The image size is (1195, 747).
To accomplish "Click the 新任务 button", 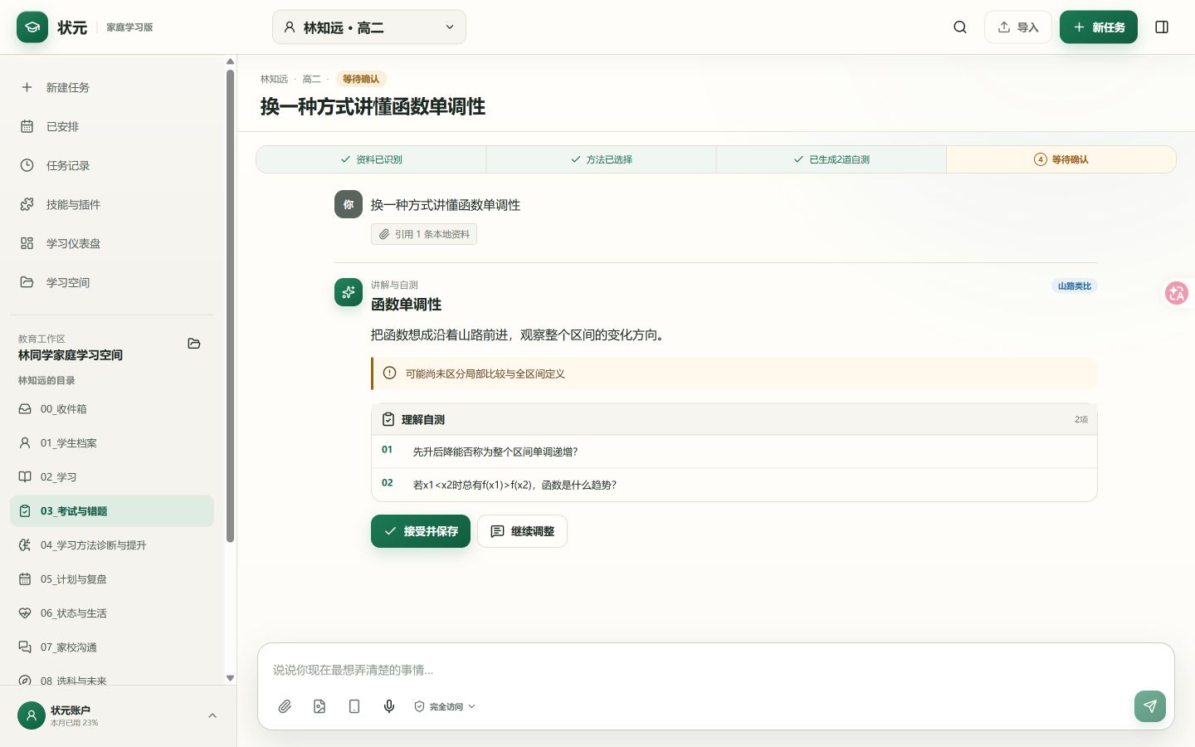I will point(1099,27).
